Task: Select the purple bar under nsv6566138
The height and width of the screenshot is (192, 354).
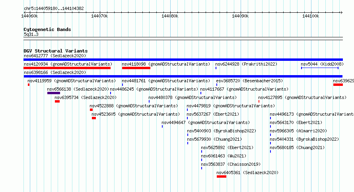Action: (54, 93)
